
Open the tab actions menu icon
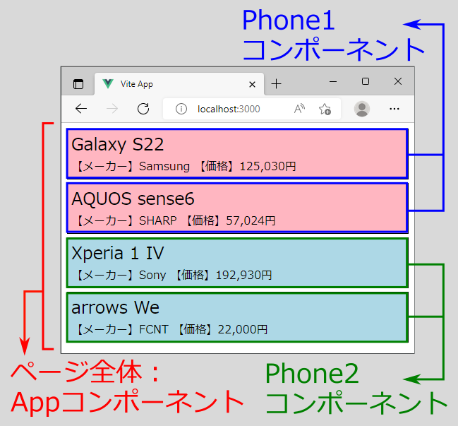click(78, 84)
